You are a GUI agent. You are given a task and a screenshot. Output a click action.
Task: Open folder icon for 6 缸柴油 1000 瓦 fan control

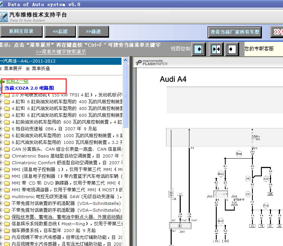[7, 136]
